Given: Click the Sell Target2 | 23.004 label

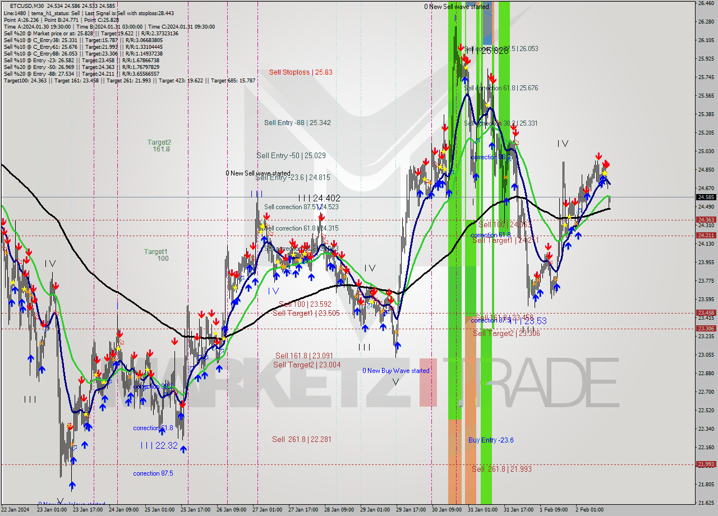Looking at the screenshot, I should click(306, 365).
